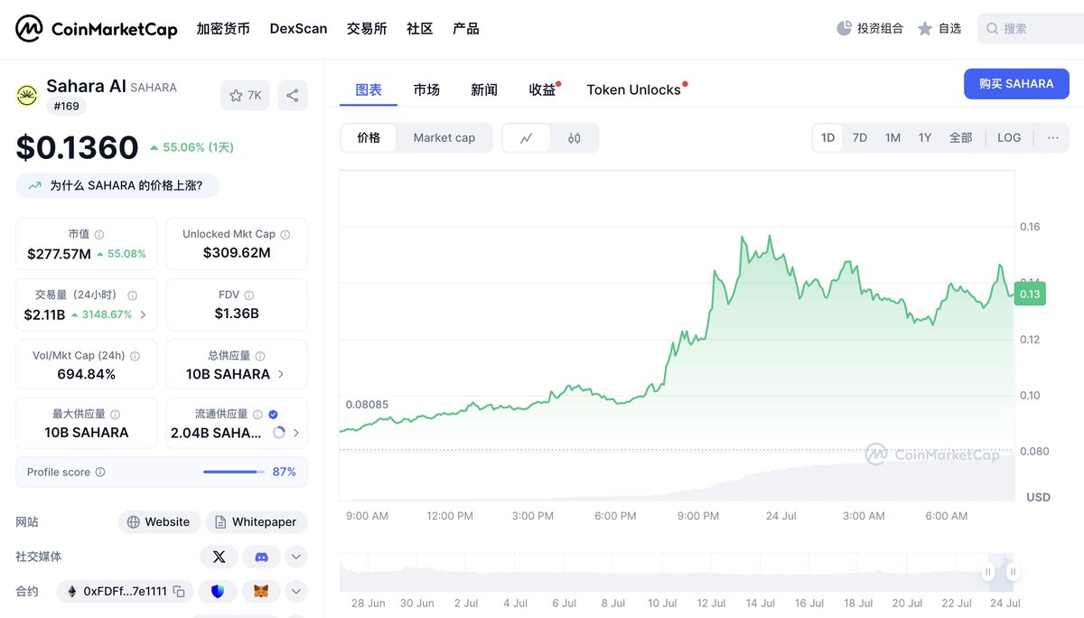Open the 产品 menu
The image size is (1084, 618).
point(466,29)
